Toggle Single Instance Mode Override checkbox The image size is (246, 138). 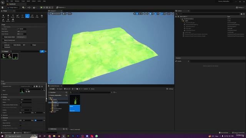(20, 105)
